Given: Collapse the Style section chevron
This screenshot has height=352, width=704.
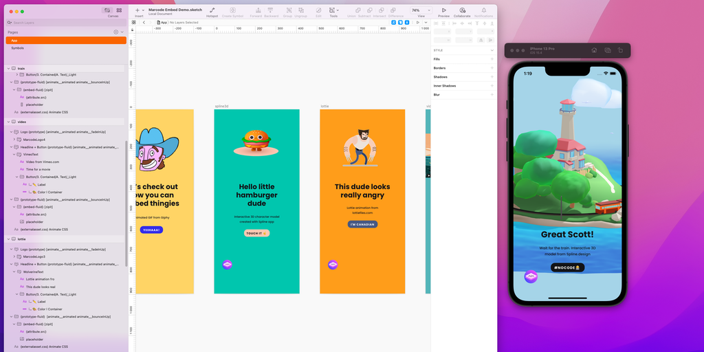Looking at the screenshot, I should [x=492, y=50].
